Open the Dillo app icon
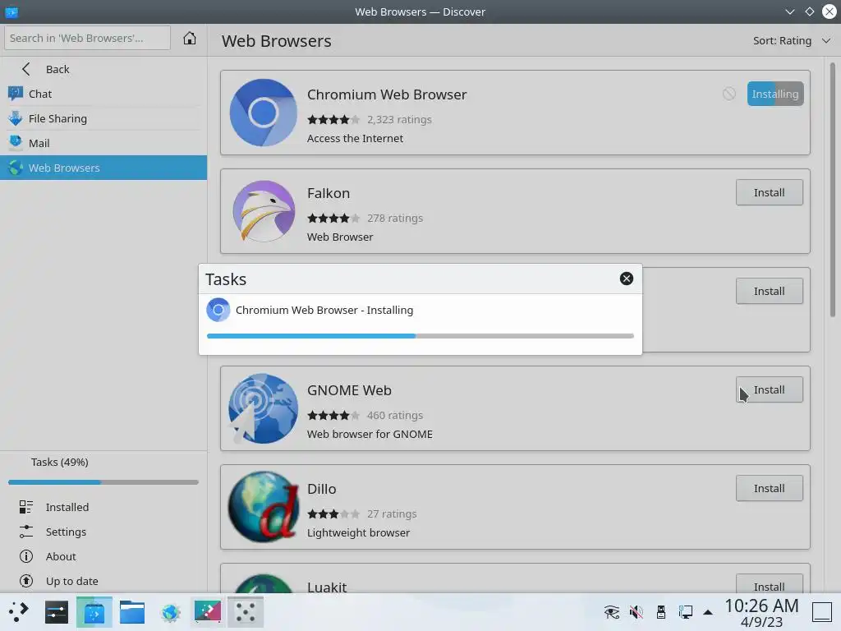Screen dimensions: 841x631 (264, 507)
